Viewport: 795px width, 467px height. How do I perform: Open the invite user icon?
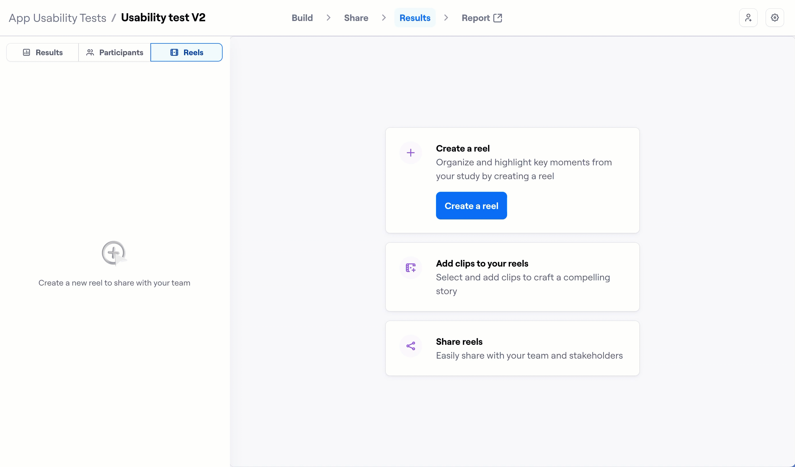(748, 18)
